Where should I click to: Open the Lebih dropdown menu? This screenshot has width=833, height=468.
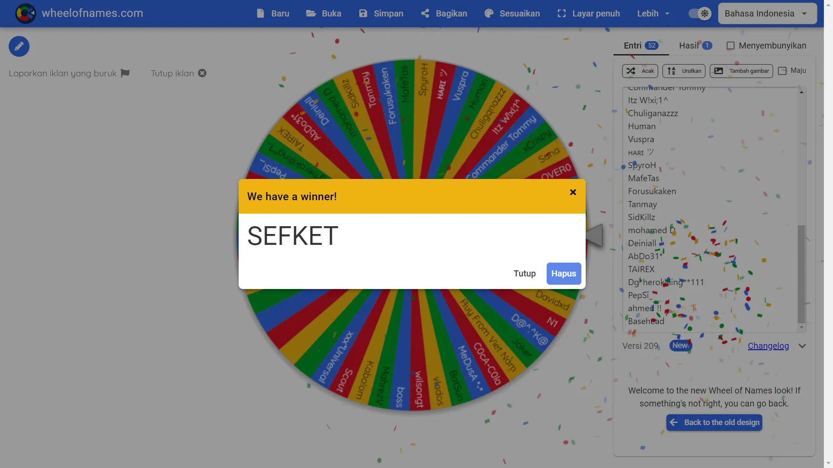(653, 13)
